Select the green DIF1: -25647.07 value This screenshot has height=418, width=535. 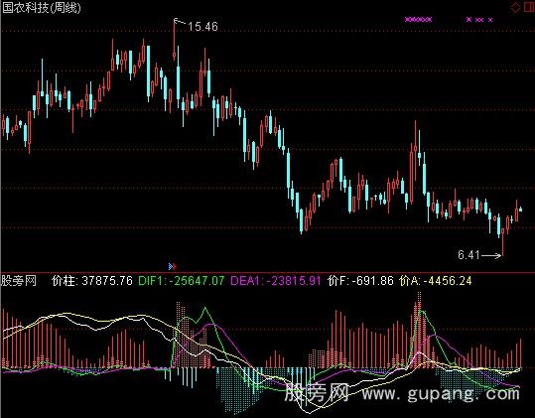(182, 281)
